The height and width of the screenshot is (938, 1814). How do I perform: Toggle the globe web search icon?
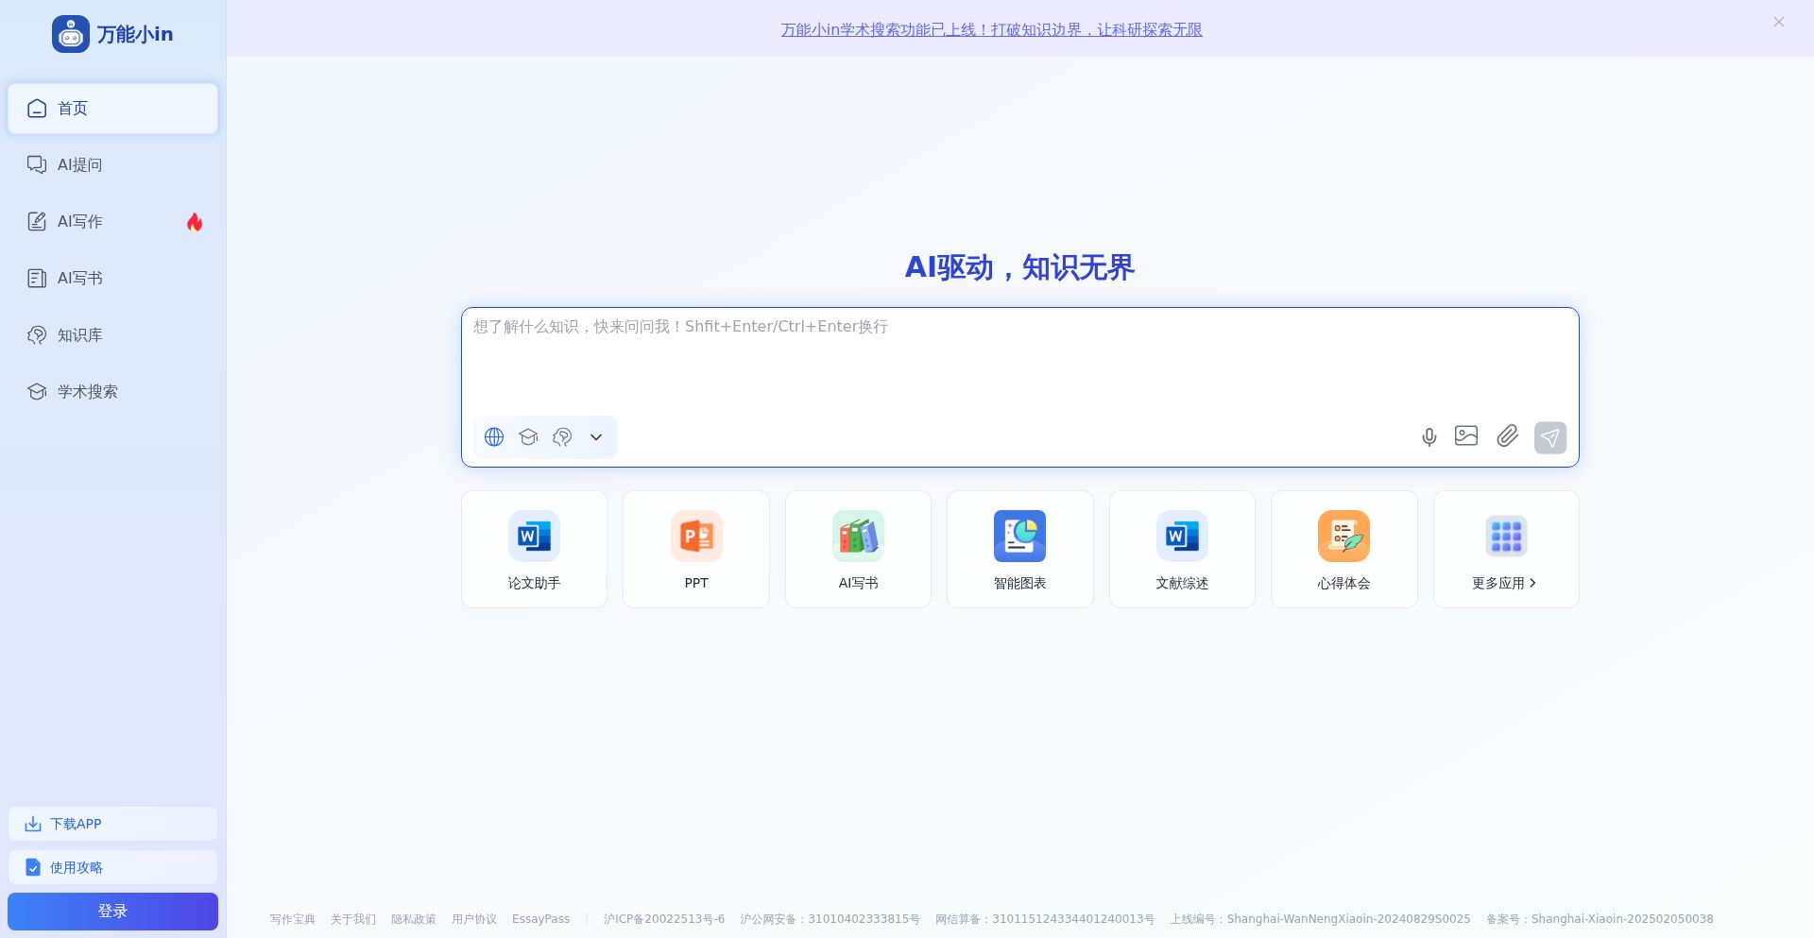pyautogui.click(x=493, y=437)
